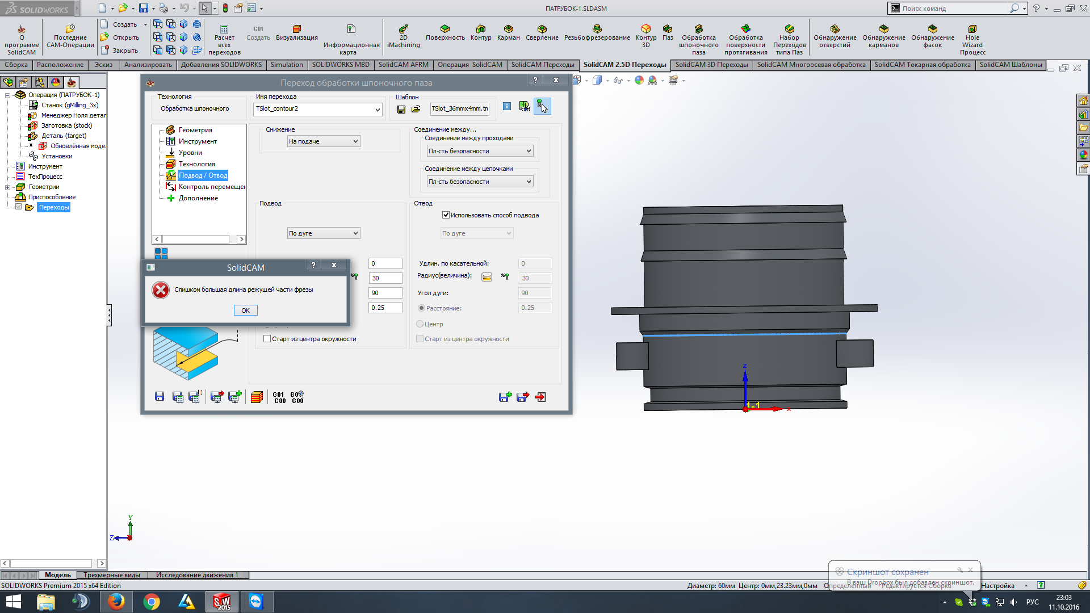Viewport: 1090px width, 613px height.
Task: Open the Simulation ribbon tab
Action: (x=287, y=65)
